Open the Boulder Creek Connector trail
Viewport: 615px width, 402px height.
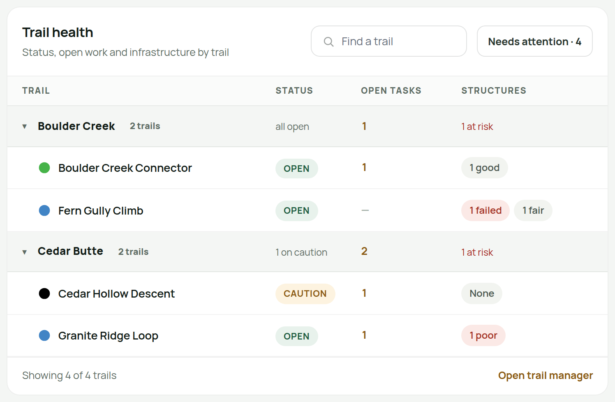[x=125, y=168]
